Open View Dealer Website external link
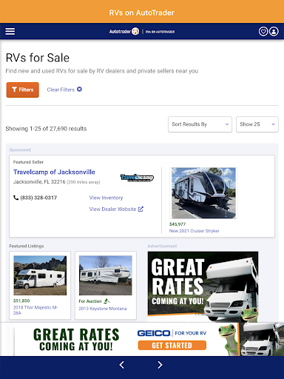The height and width of the screenshot is (379, 284). [116, 209]
